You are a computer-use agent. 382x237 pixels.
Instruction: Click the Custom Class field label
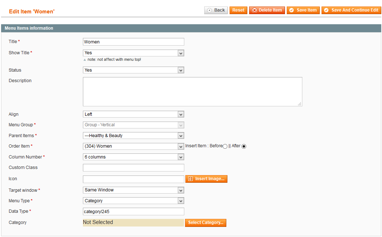tap(23, 168)
